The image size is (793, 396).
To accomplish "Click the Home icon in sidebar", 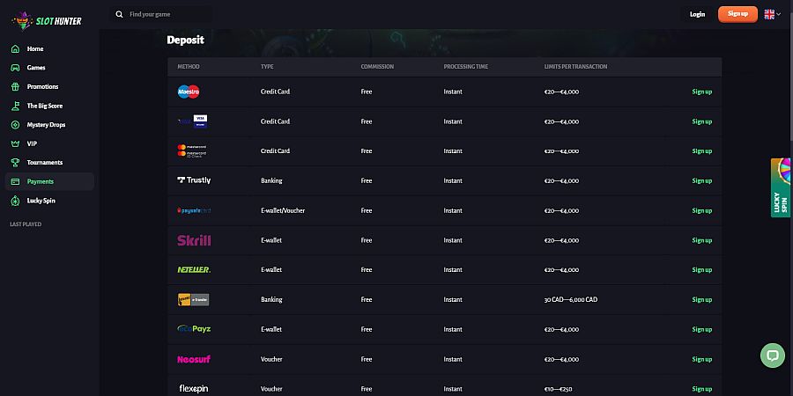I will point(15,49).
